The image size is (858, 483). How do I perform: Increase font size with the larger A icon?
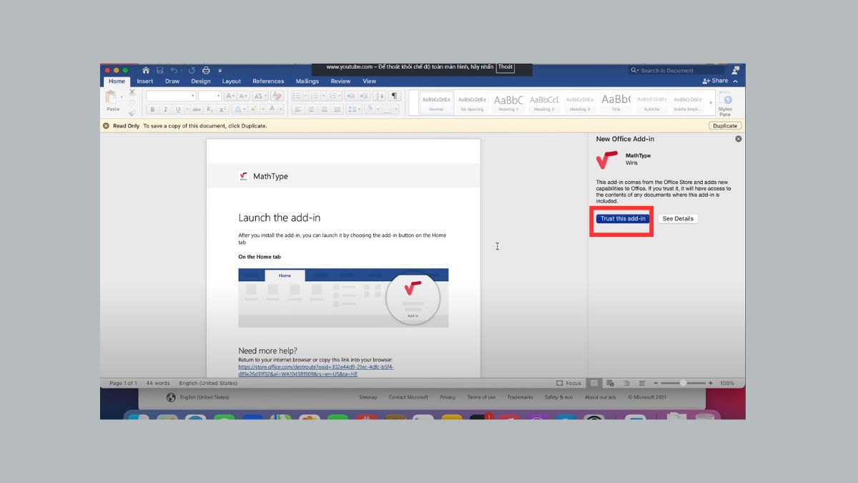[x=230, y=96]
